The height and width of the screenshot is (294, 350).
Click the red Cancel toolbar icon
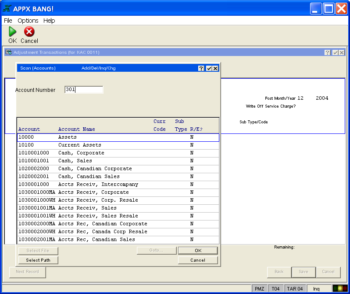pos(29,31)
